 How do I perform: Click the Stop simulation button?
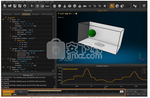(21, 92)
